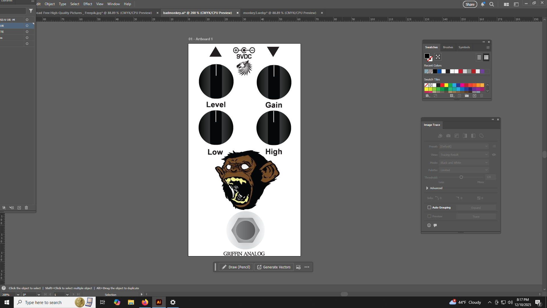Click the target circle of the OR layer
This screenshot has height=308, width=547.
coord(27,26)
